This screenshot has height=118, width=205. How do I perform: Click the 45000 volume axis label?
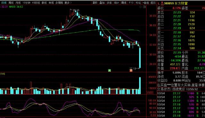pyautogui.click(x=152, y=77)
